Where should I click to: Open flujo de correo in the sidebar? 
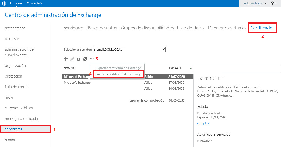[17, 87]
